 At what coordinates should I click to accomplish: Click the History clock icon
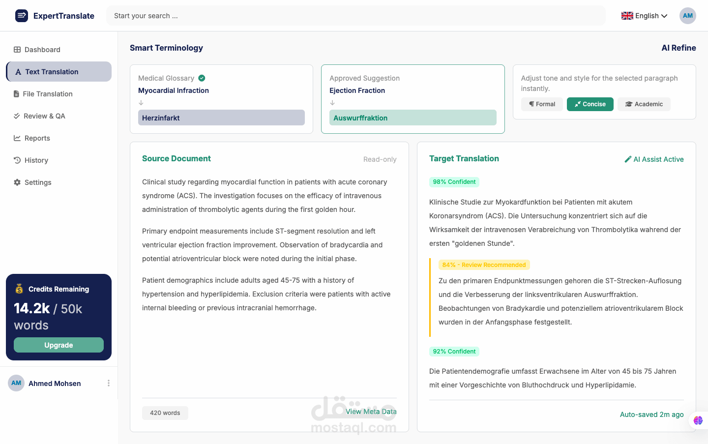point(17,160)
